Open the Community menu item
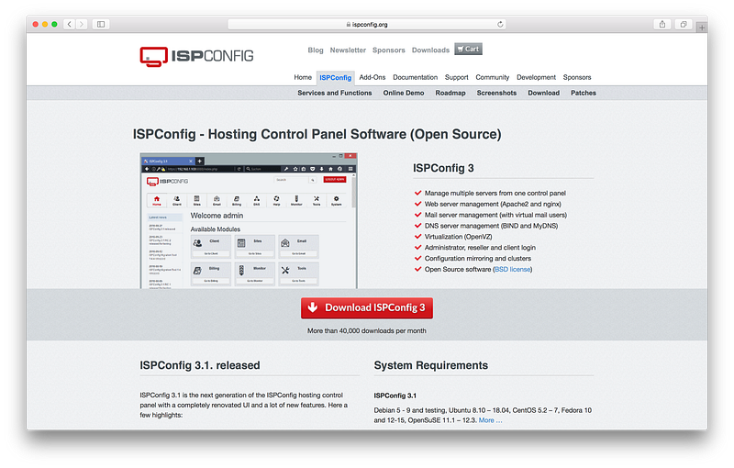The width and height of the screenshot is (734, 468). point(493,77)
